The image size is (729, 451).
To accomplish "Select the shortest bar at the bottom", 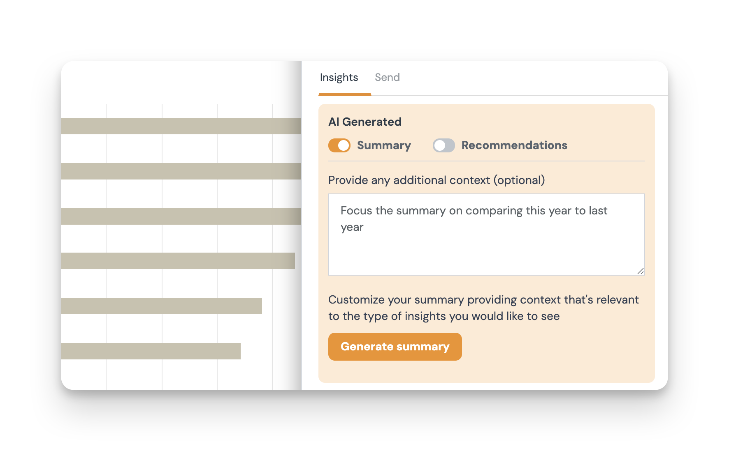I will pyautogui.click(x=151, y=351).
